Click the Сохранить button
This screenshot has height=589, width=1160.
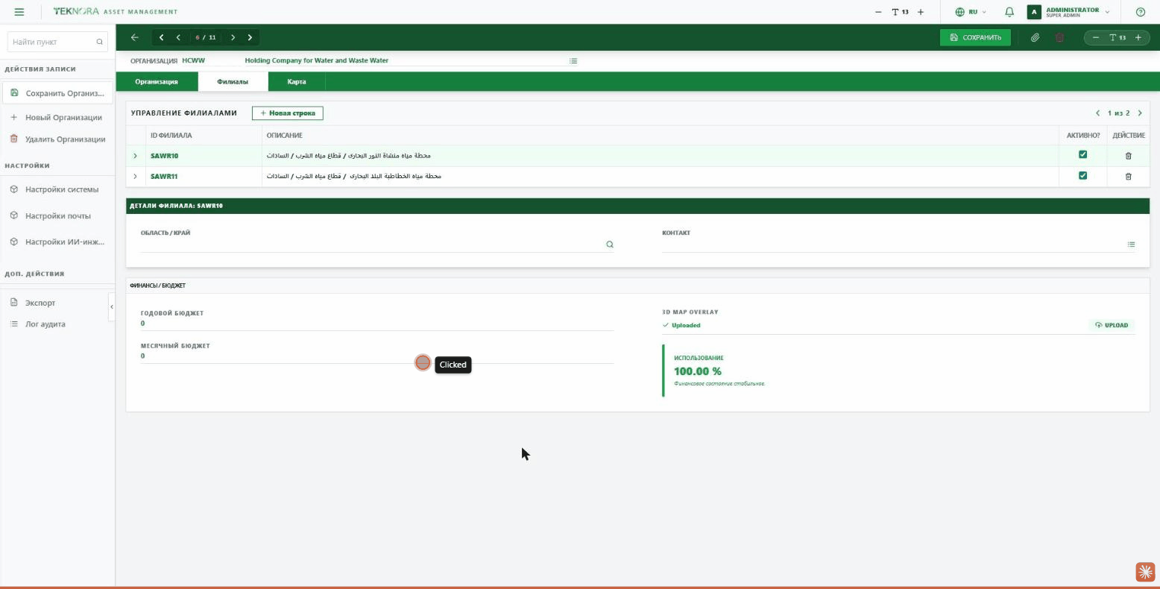pos(975,37)
